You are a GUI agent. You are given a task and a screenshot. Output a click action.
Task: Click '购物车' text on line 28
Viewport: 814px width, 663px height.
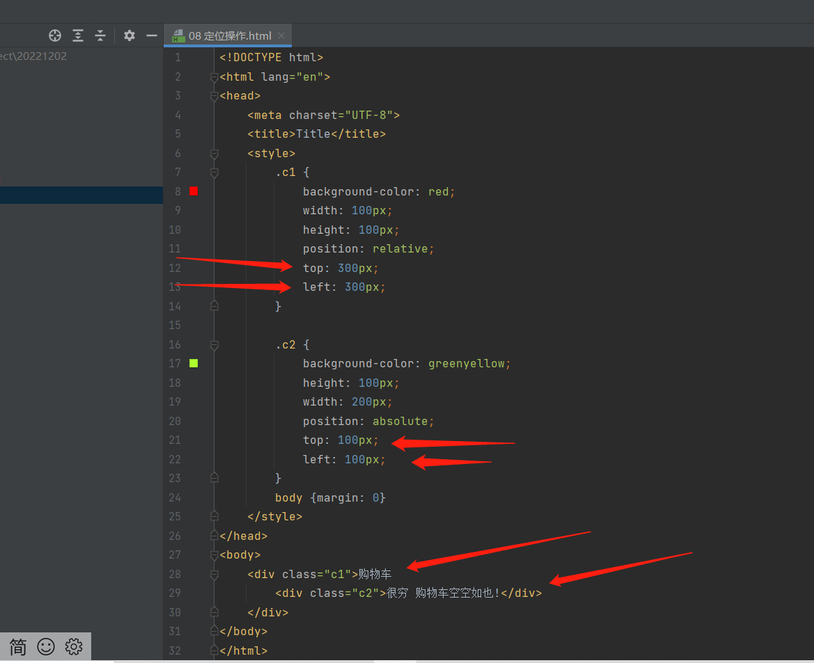pos(375,574)
